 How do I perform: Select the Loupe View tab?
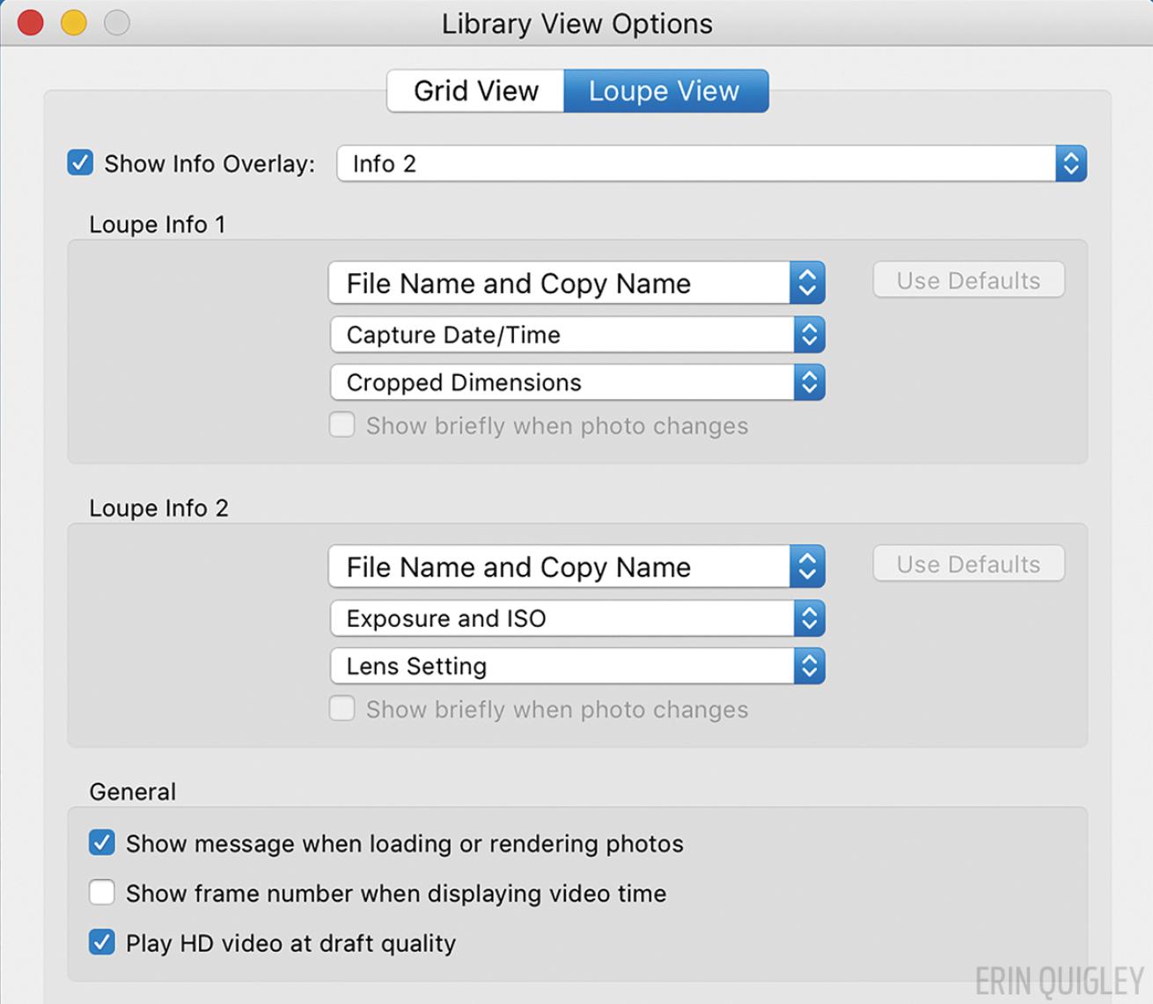(x=665, y=91)
